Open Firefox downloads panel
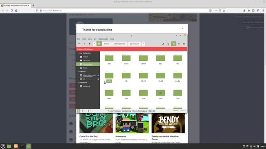 [x=244, y=10]
